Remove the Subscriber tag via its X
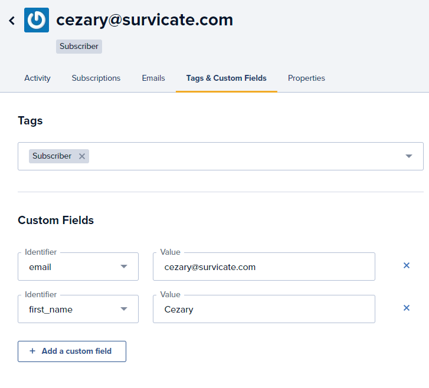 point(82,156)
